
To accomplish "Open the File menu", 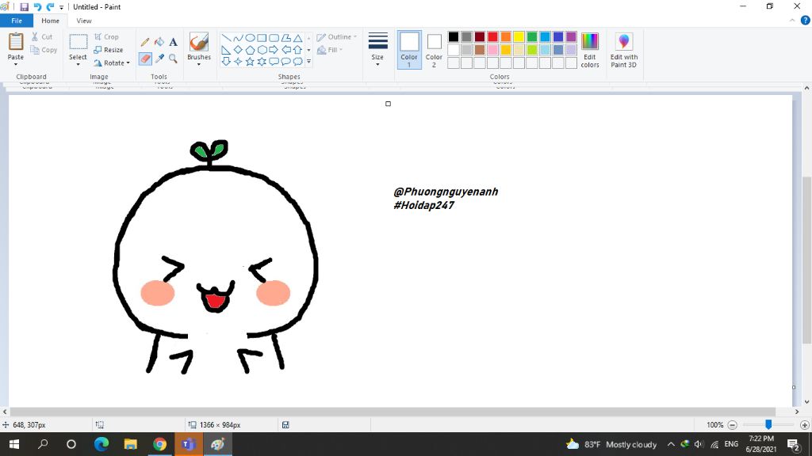I will tap(17, 21).
